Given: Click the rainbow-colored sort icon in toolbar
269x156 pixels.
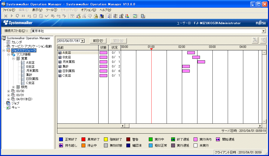Looking at the screenshot, I should pyautogui.click(x=127, y=16).
